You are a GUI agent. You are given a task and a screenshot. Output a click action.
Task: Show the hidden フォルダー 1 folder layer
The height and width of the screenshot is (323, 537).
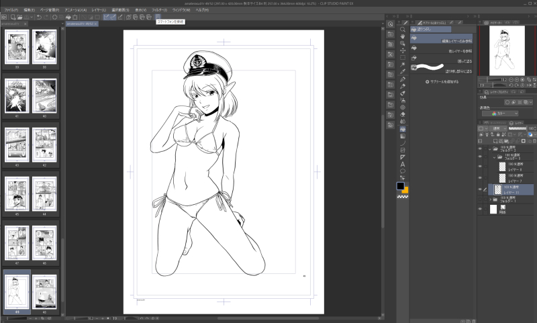(480, 199)
